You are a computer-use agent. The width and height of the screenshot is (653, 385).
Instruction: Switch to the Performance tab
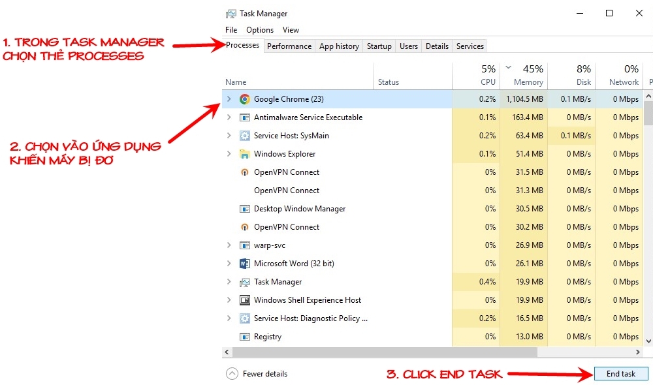tap(289, 46)
